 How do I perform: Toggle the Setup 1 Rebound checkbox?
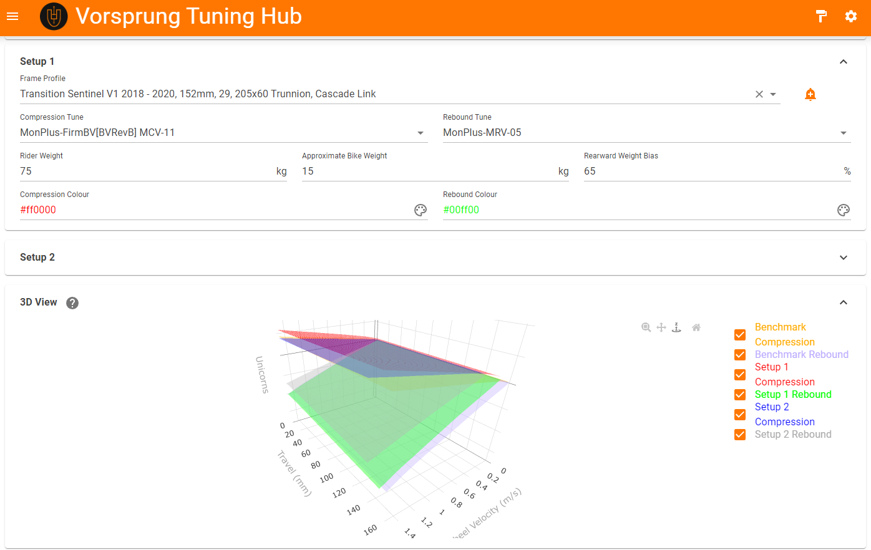[740, 395]
